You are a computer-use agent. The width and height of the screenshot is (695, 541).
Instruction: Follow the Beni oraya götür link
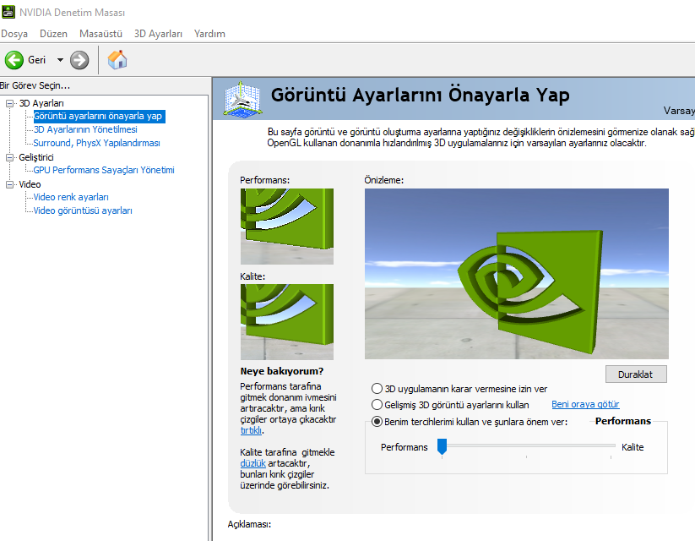pos(585,404)
